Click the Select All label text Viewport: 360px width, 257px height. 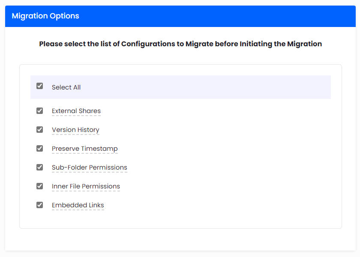(x=66, y=87)
